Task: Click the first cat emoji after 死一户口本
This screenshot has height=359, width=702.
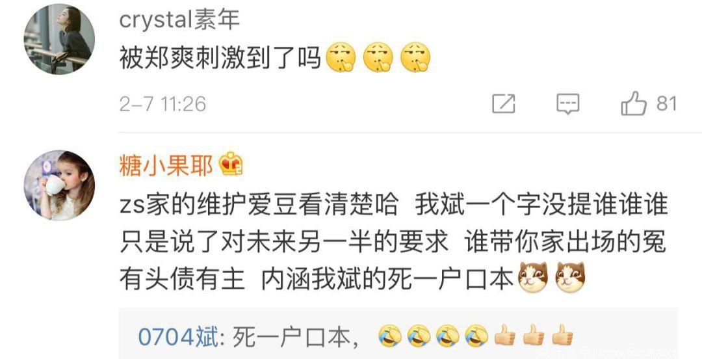Action: (x=533, y=277)
